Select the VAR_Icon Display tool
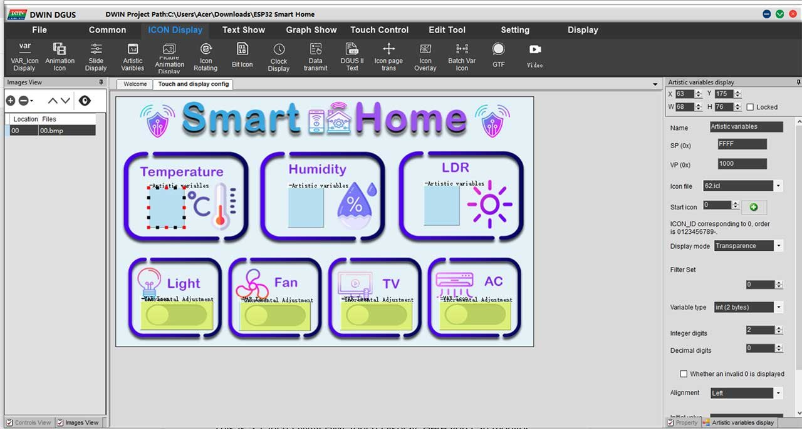Image resolution: width=802 pixels, height=429 pixels. (24, 56)
